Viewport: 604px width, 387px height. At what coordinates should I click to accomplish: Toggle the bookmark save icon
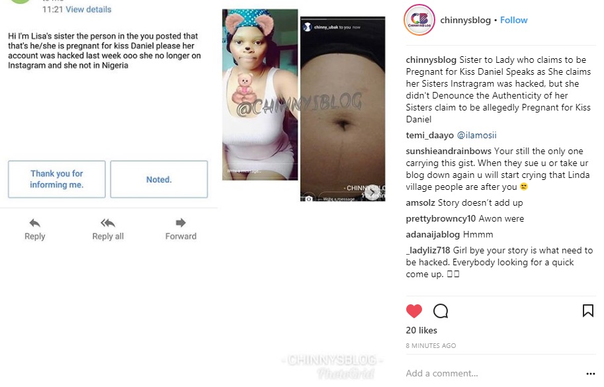click(x=588, y=311)
